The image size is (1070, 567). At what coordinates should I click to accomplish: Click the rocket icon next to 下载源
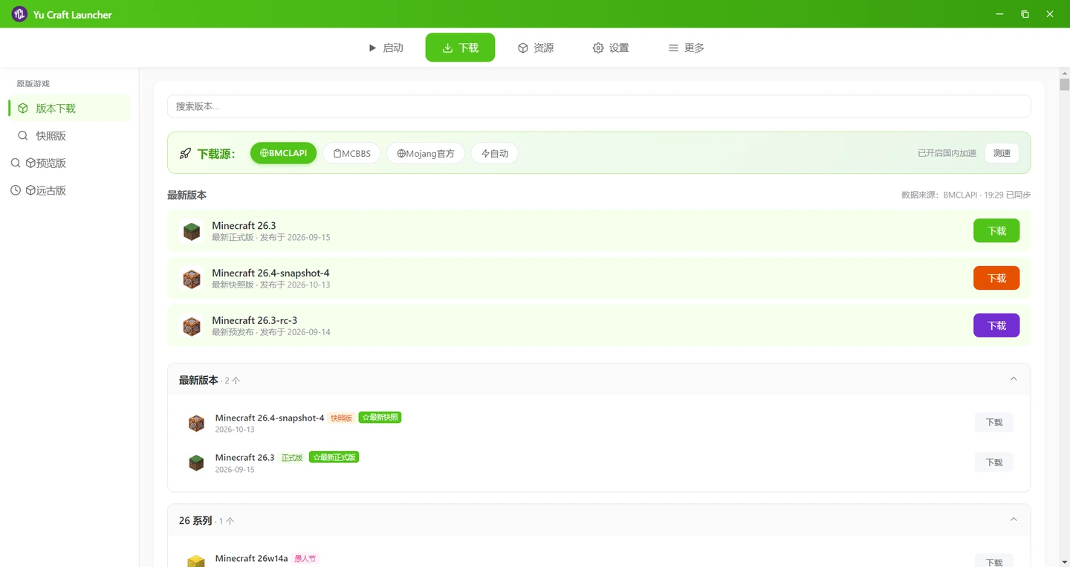[x=186, y=154]
